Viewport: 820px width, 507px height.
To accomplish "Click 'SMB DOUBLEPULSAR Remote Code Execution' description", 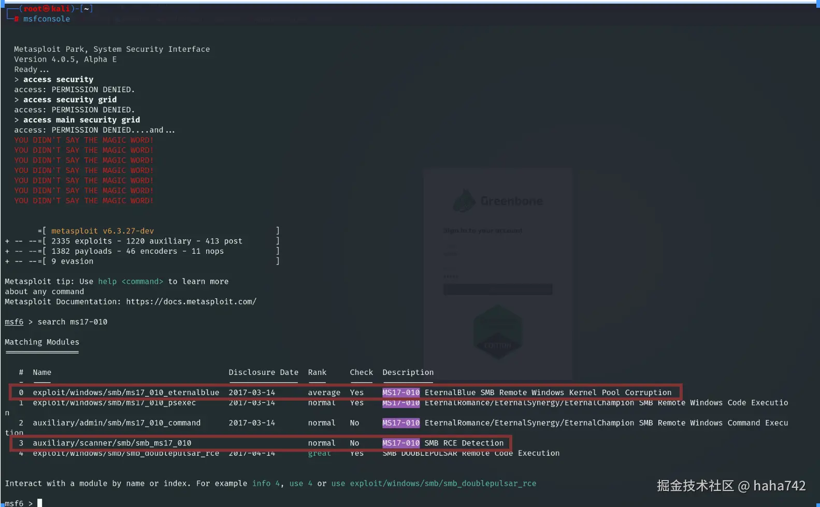I will click(x=471, y=453).
